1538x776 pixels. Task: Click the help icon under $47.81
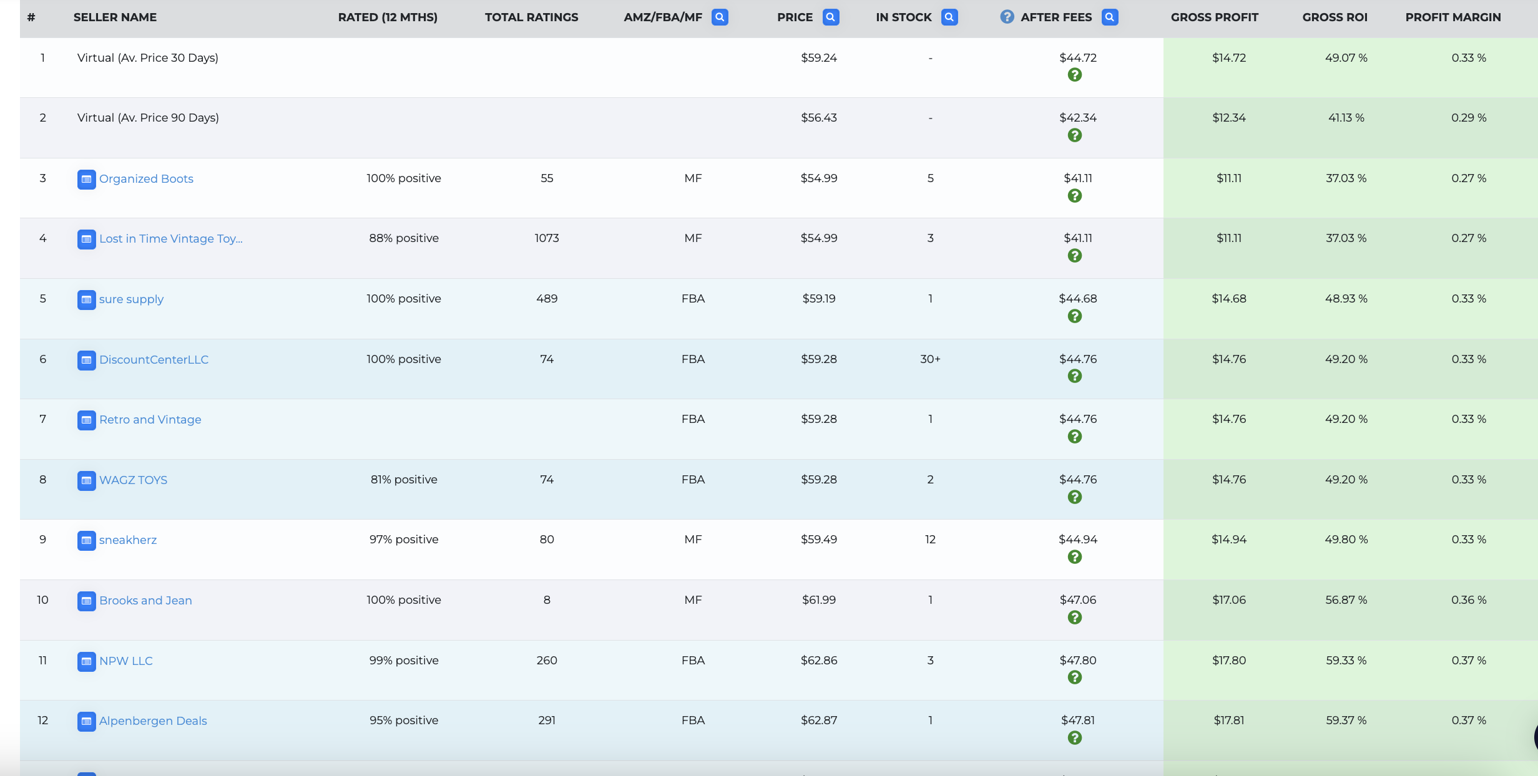pos(1075,738)
